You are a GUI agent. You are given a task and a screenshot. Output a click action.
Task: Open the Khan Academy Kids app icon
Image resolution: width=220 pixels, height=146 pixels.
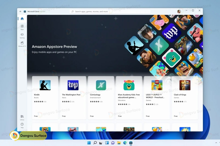pyautogui.click(x=129, y=85)
